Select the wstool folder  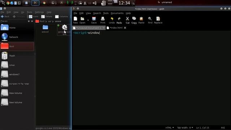(x=45, y=29)
